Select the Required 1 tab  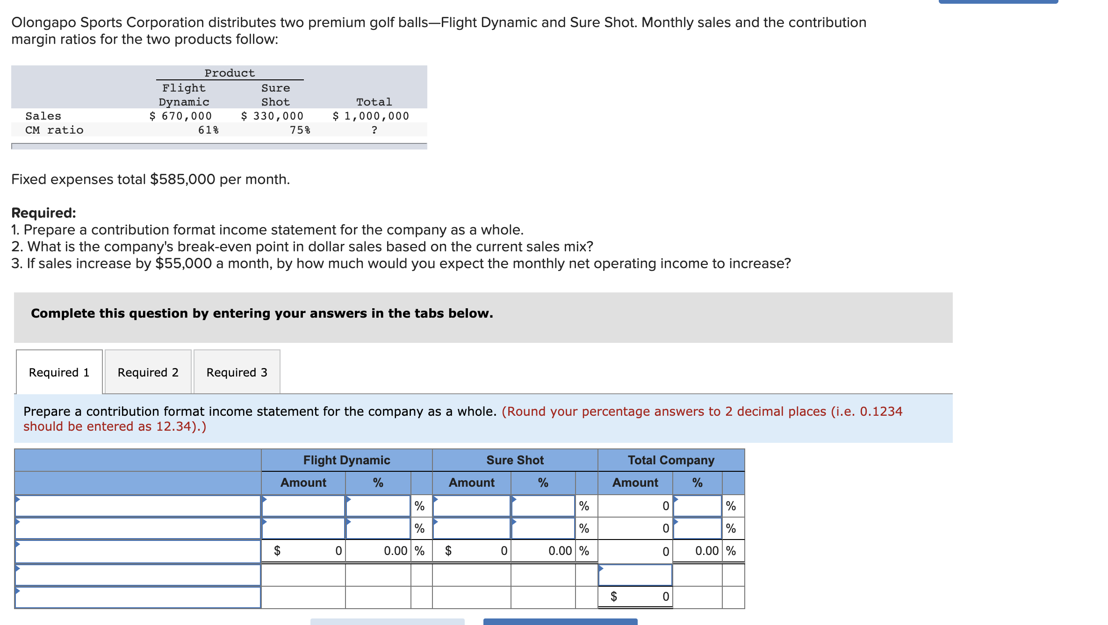[x=58, y=372]
